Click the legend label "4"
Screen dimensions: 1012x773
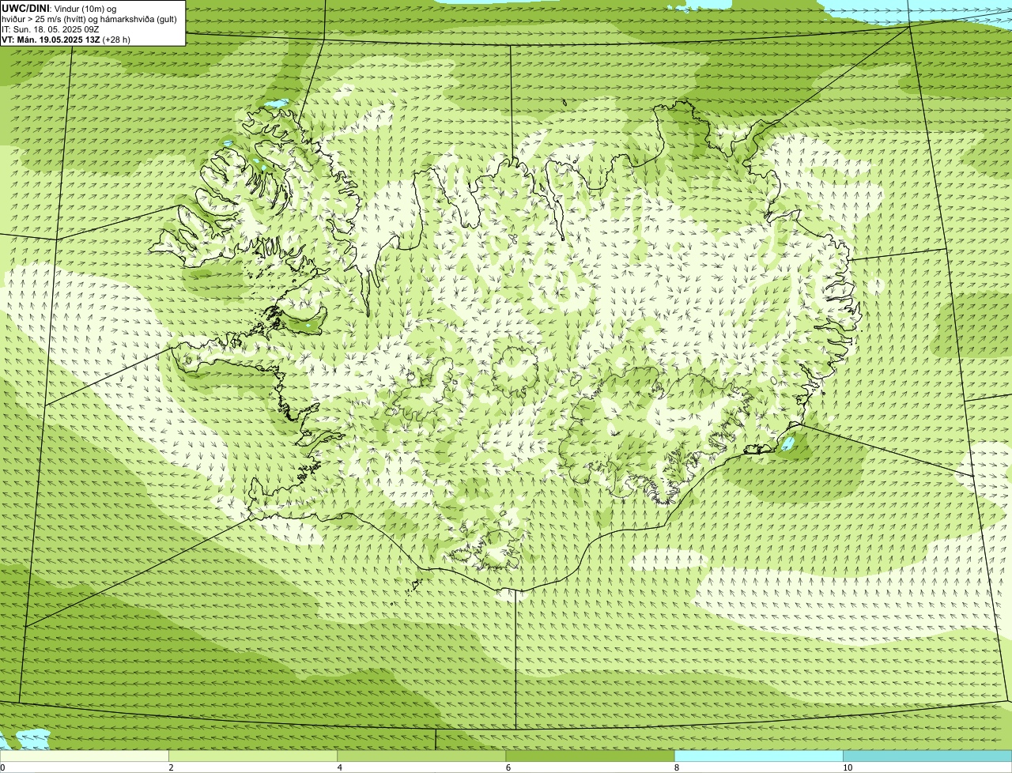(x=340, y=767)
